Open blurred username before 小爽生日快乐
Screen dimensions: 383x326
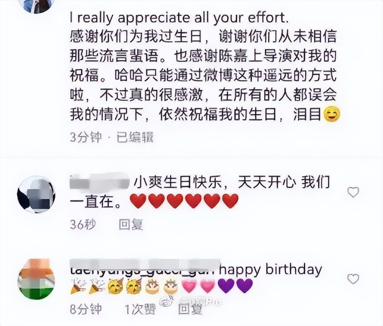click(x=99, y=182)
